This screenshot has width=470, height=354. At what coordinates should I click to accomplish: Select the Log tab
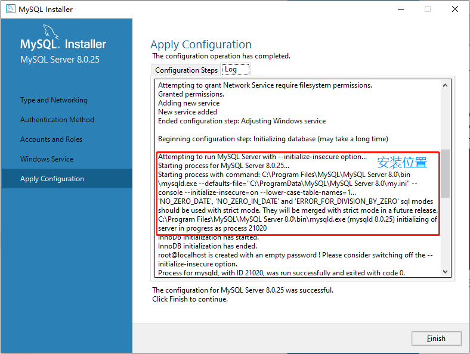coord(231,70)
